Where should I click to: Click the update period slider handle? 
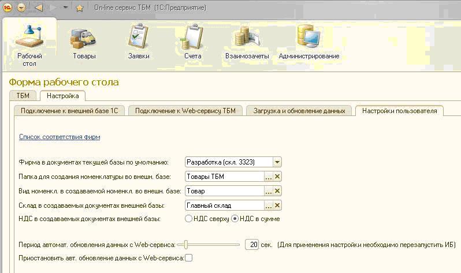pos(186,244)
